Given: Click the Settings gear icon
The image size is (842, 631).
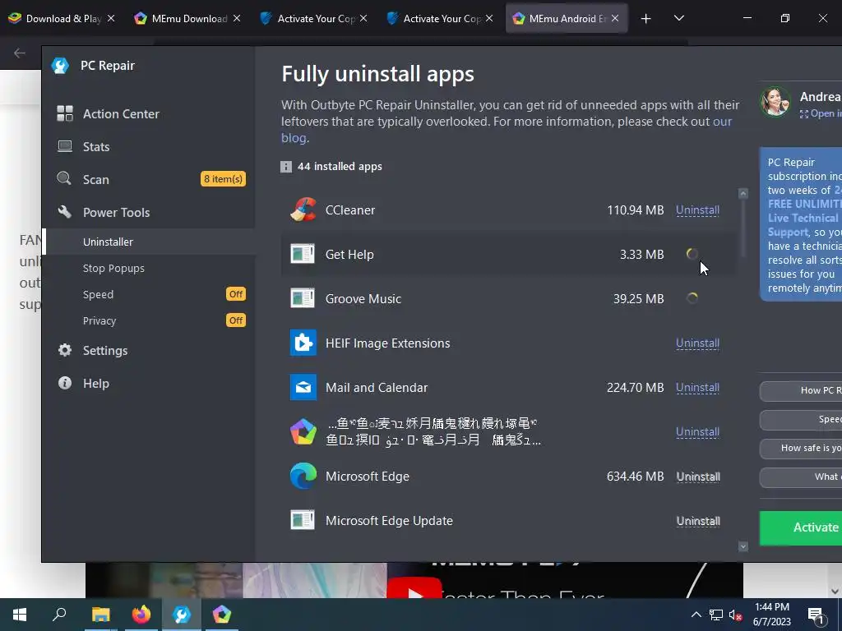Looking at the screenshot, I should click(65, 350).
